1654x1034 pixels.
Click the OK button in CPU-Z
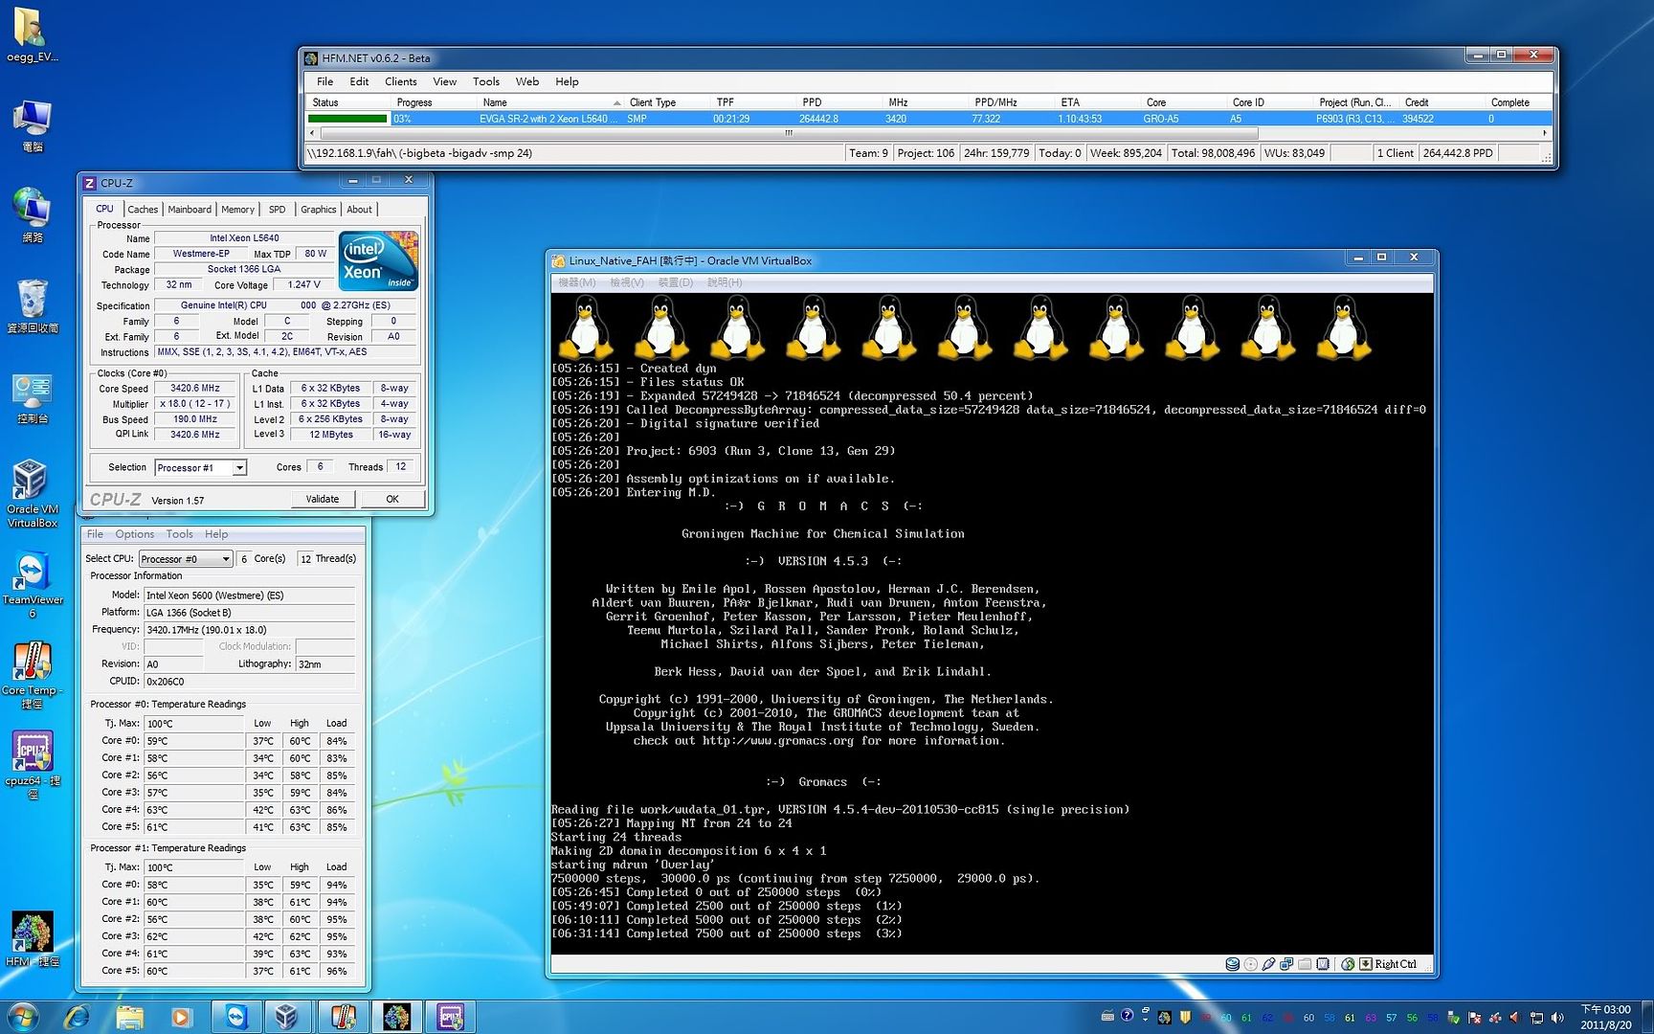392,499
